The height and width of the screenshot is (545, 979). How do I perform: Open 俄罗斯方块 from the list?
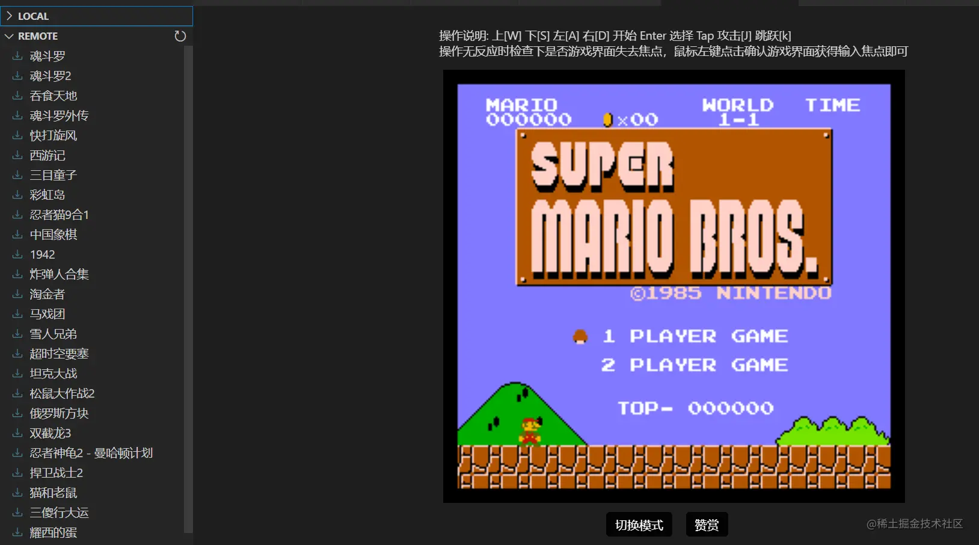pos(59,413)
